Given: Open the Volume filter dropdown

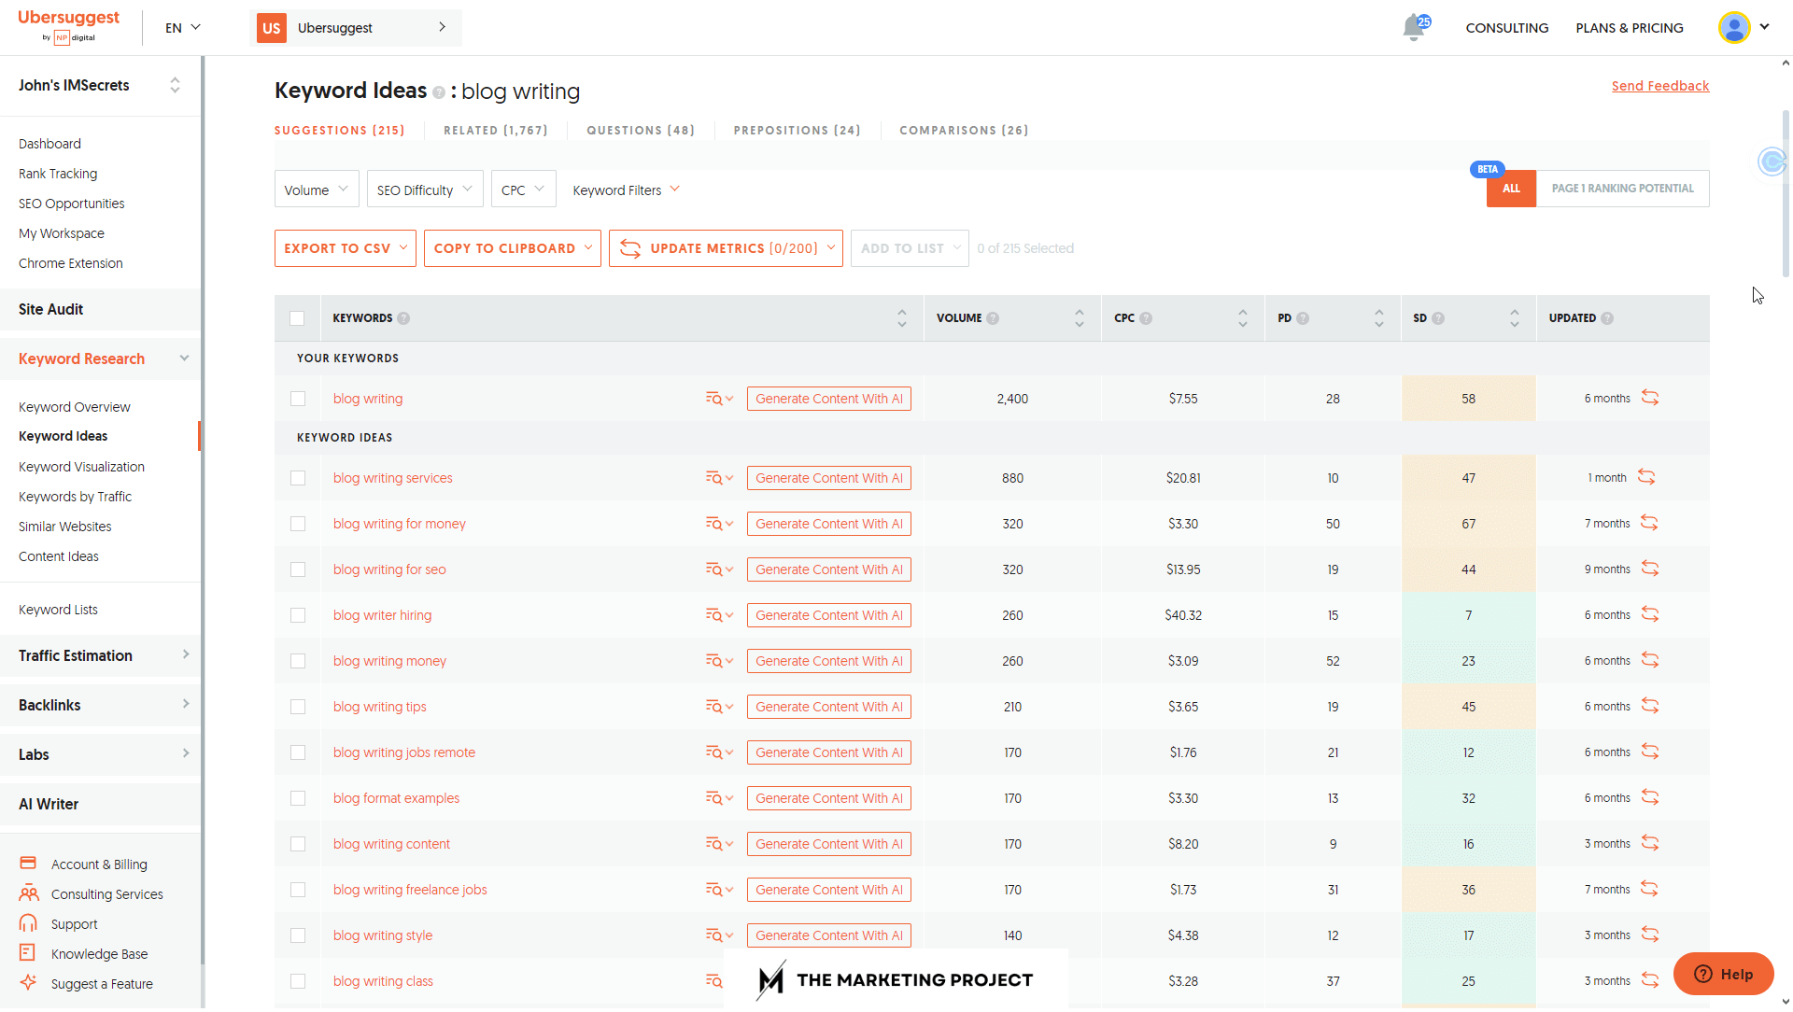Looking at the screenshot, I should [x=317, y=190].
